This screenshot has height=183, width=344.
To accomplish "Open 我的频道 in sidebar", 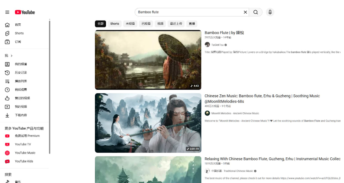I will pos(24,64).
